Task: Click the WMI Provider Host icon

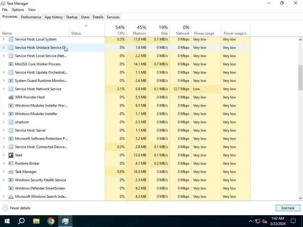Action: point(11,97)
